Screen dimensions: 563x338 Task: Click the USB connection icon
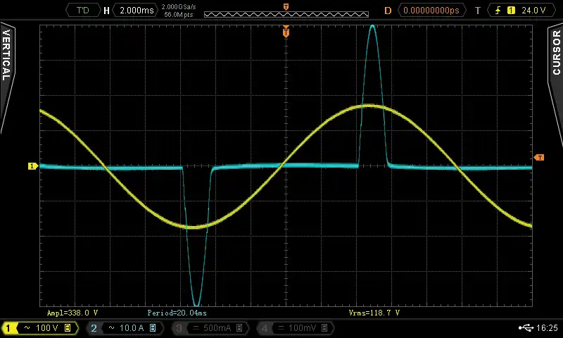[524, 328]
